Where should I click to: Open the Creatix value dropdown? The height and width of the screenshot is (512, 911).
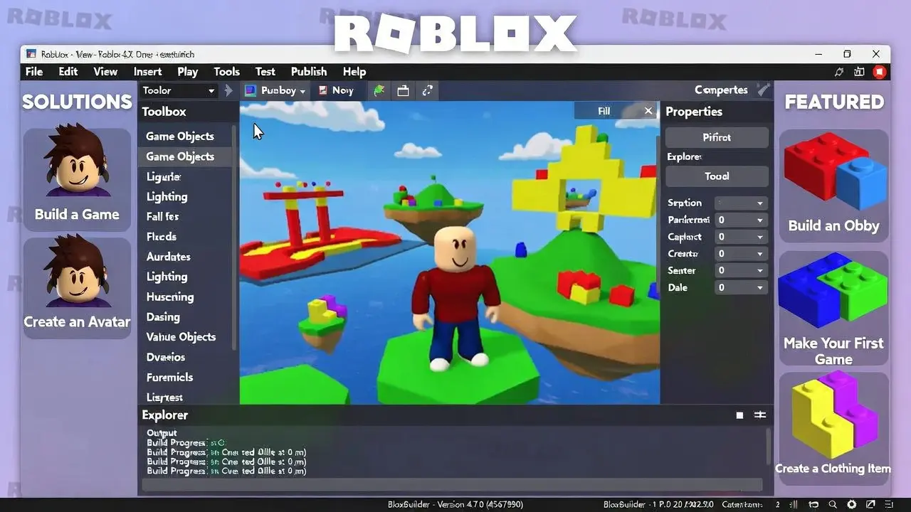click(x=741, y=254)
